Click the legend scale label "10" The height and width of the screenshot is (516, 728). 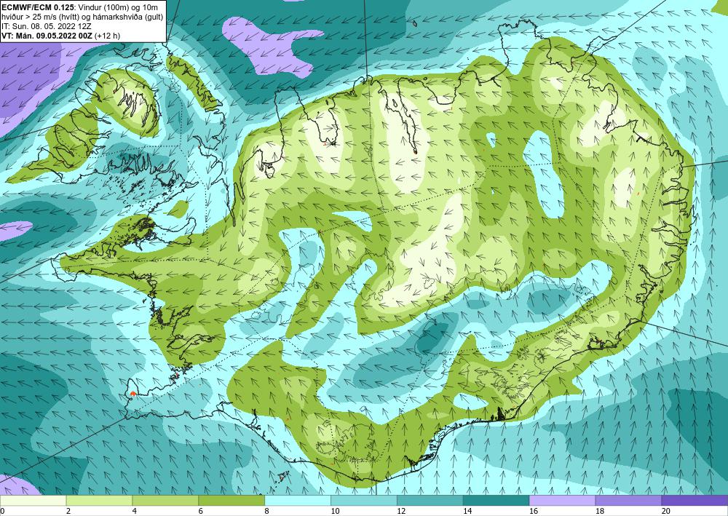click(x=335, y=512)
